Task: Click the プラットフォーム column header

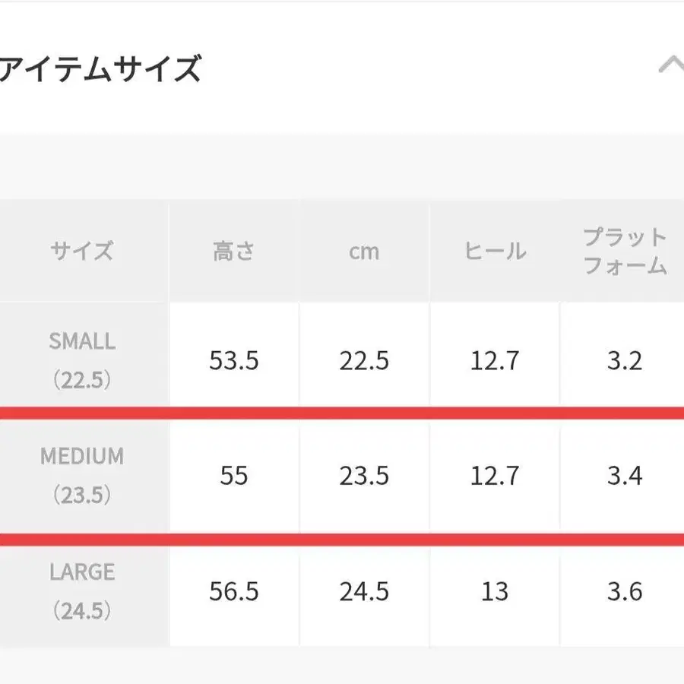Action: (x=625, y=251)
